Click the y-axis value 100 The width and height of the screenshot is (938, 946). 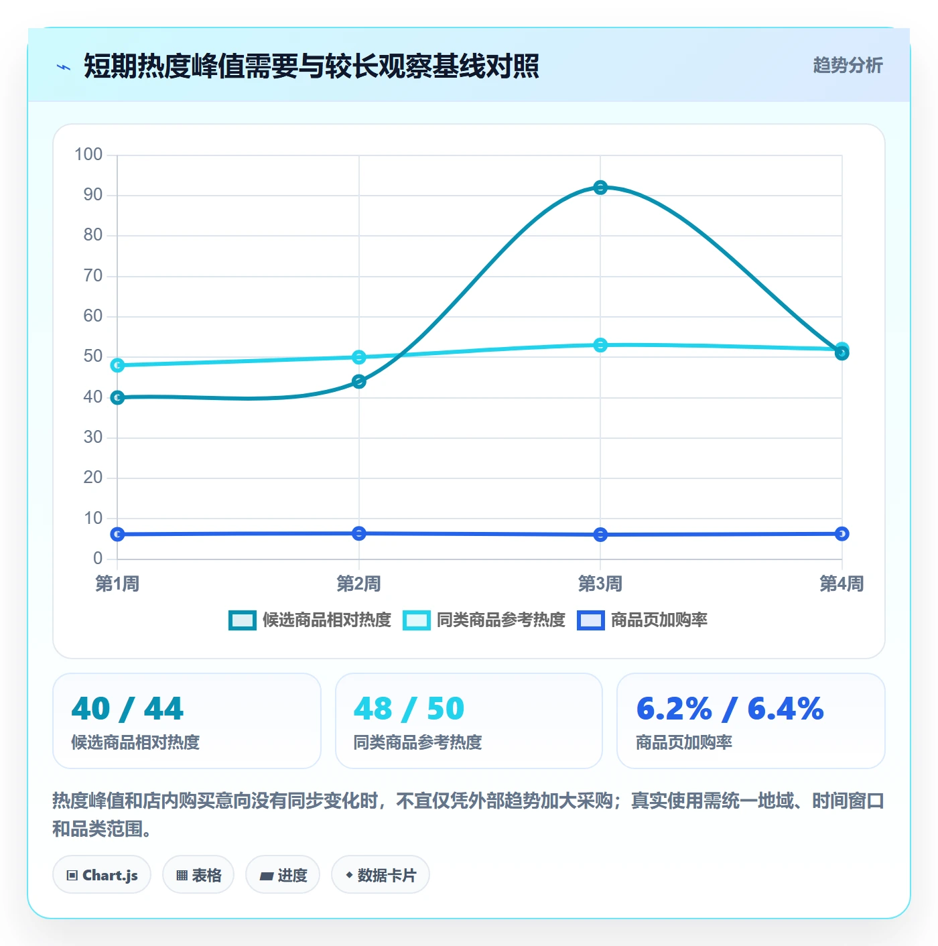tap(88, 155)
